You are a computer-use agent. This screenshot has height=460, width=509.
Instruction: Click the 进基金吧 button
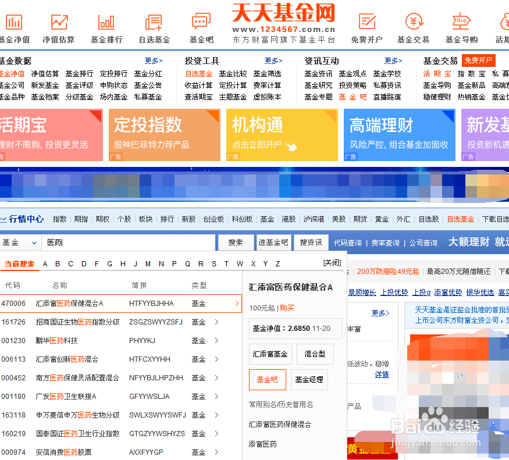[x=273, y=243]
